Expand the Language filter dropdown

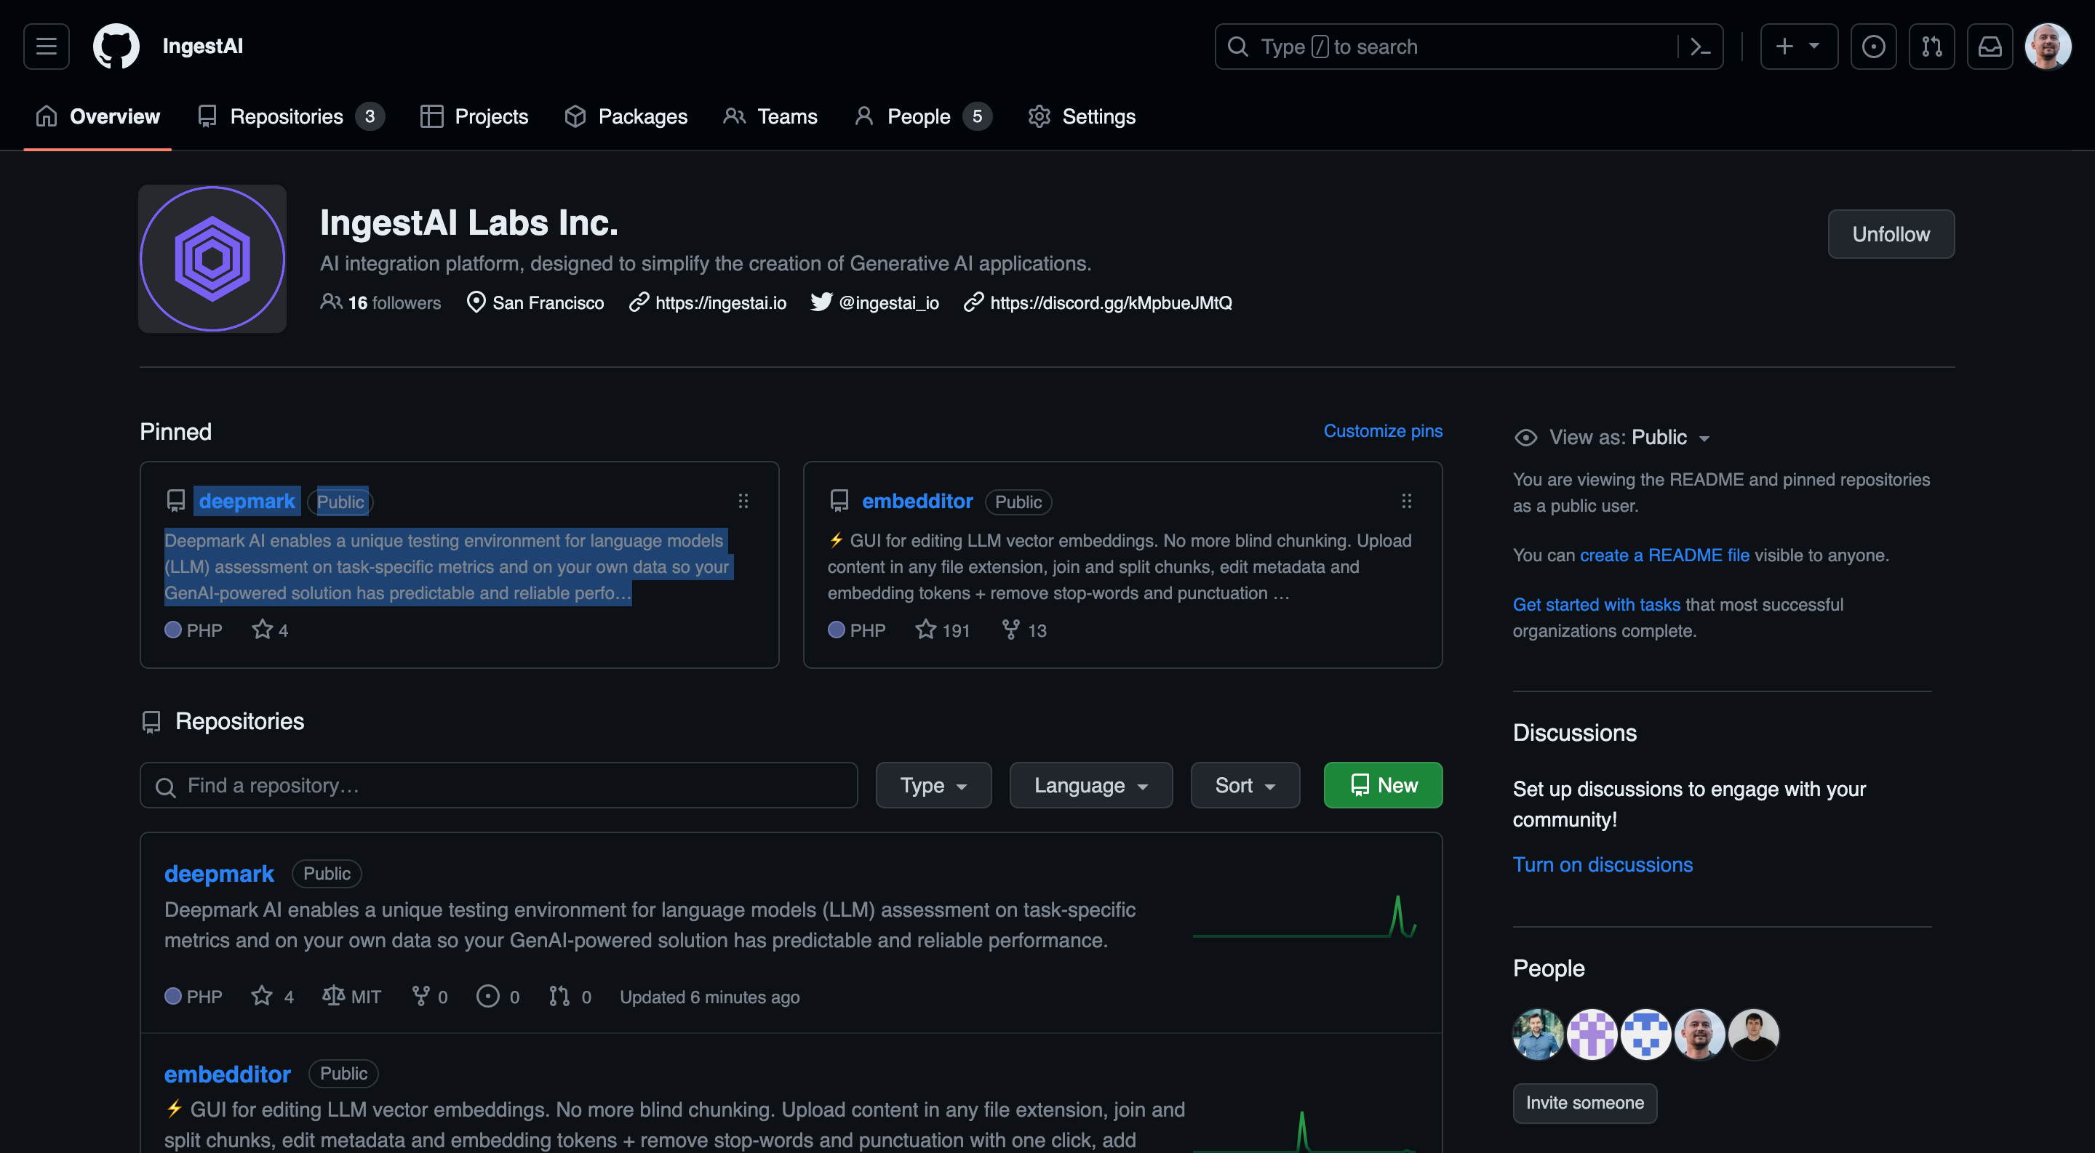click(1091, 785)
